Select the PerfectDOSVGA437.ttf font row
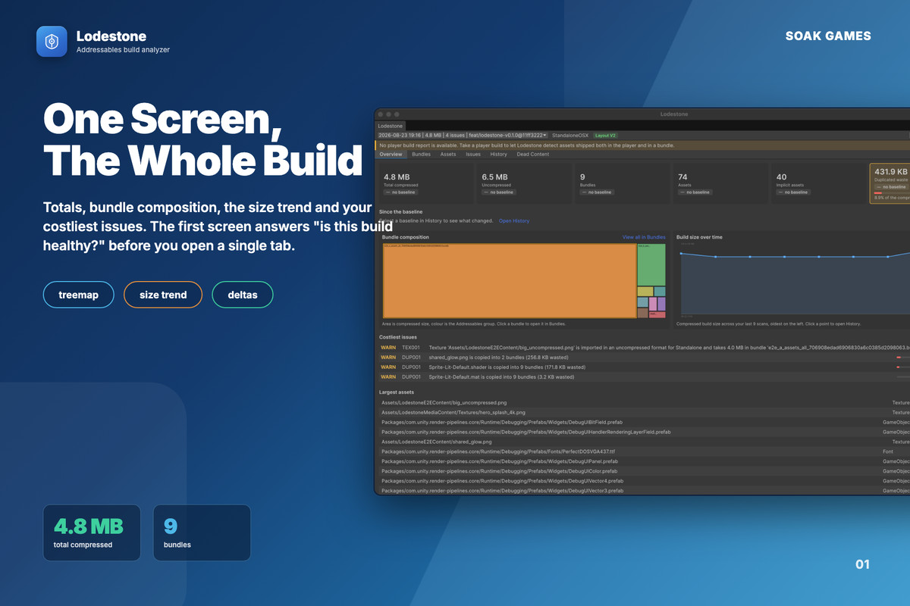 [643, 451]
